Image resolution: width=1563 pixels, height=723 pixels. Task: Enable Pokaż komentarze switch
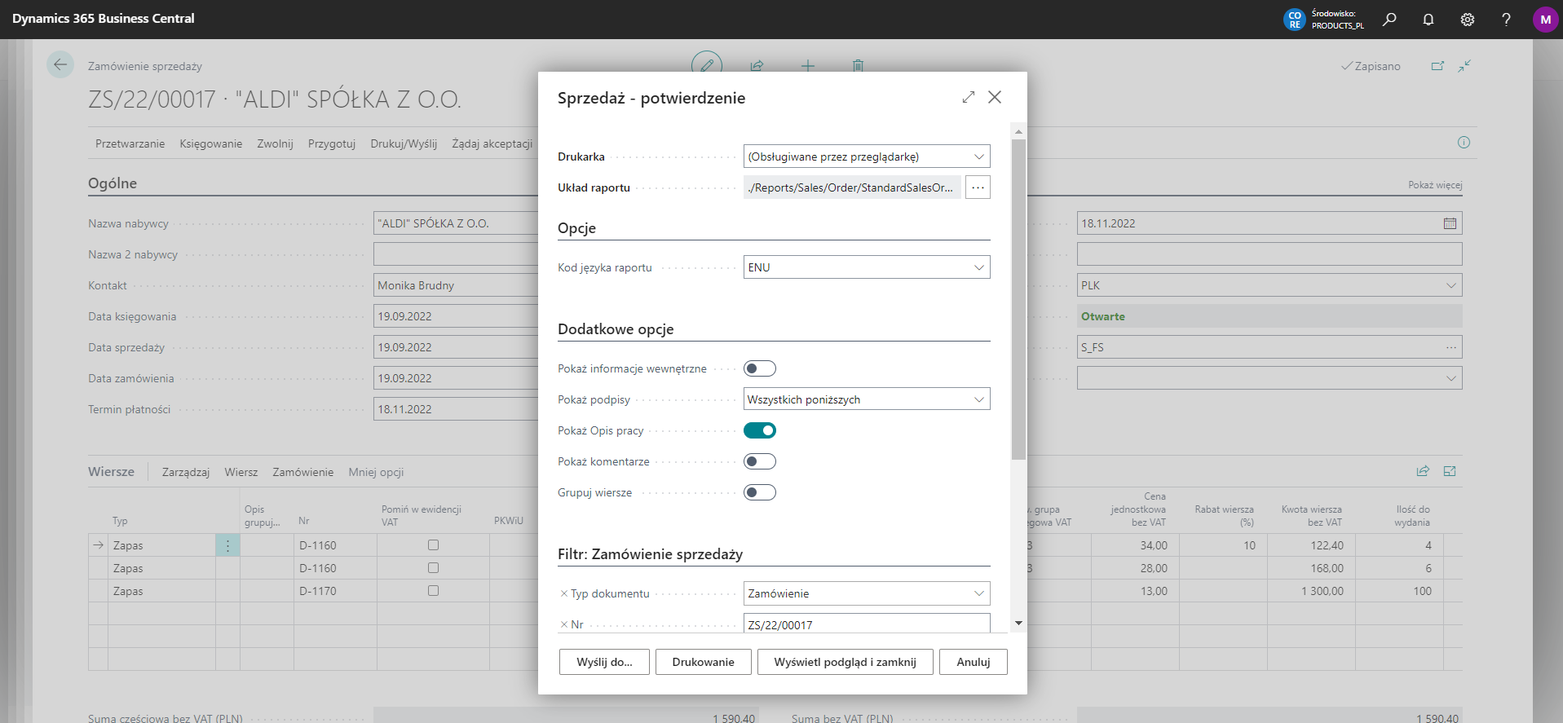759,461
